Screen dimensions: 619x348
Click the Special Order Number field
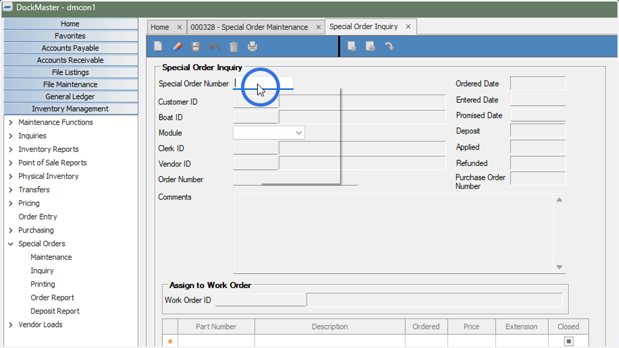coord(263,83)
